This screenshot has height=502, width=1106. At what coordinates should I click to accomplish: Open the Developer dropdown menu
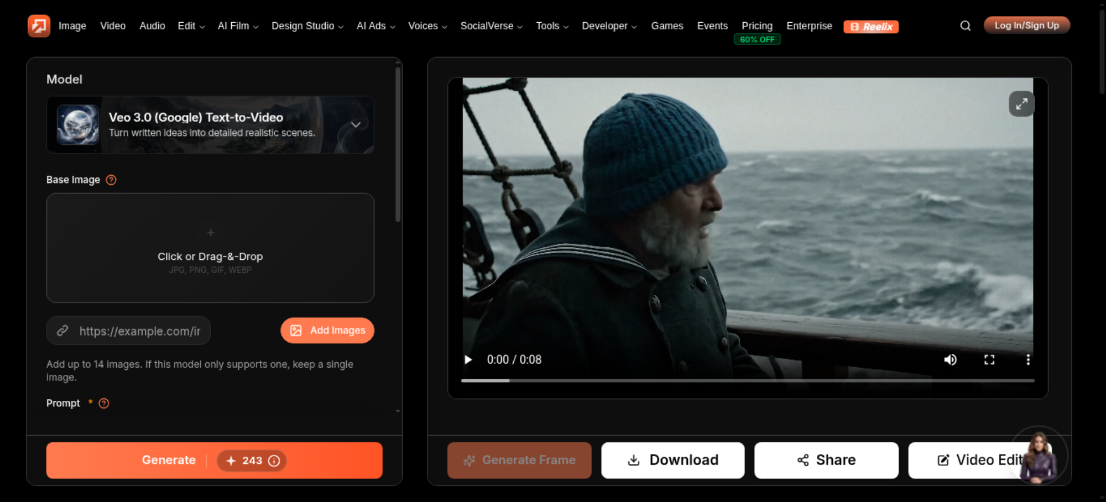pyautogui.click(x=609, y=26)
